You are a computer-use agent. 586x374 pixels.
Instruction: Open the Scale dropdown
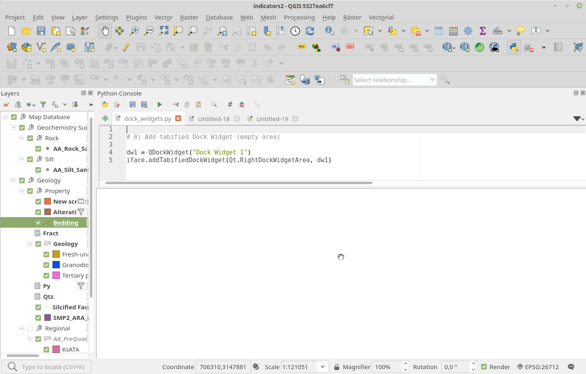pos(322,367)
